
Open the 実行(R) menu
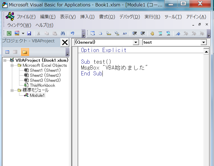[152, 17]
